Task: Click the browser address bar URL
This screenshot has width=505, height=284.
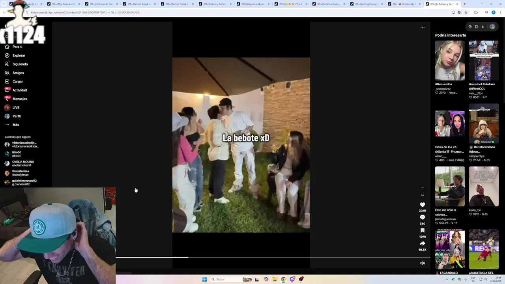Action: click(x=85, y=12)
